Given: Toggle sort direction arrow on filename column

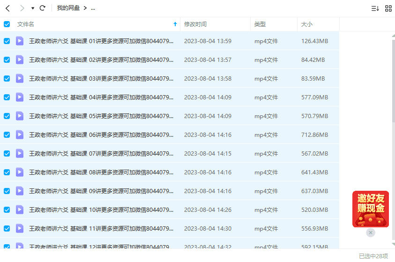Looking at the screenshot, I should coord(175,24).
